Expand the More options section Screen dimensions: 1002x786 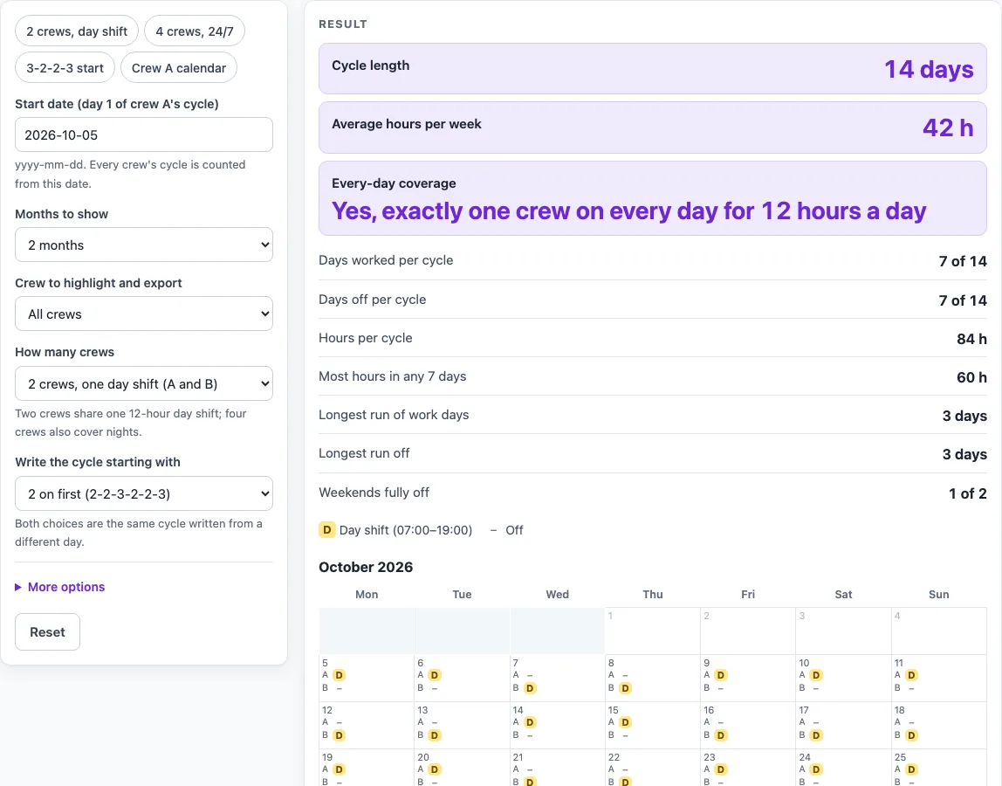pyautogui.click(x=60, y=587)
